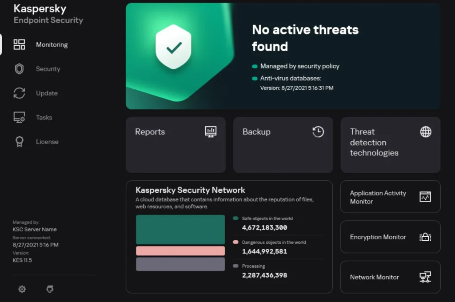Click the cloud database description text
Viewport: 455px width, 302px height.
[x=224, y=203]
